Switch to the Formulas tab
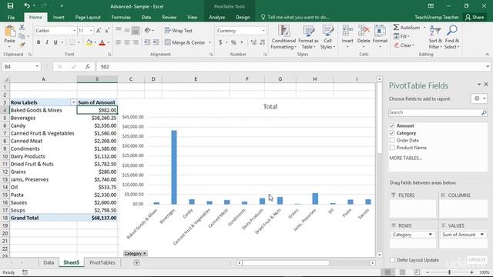The image size is (493, 277). coord(121,17)
